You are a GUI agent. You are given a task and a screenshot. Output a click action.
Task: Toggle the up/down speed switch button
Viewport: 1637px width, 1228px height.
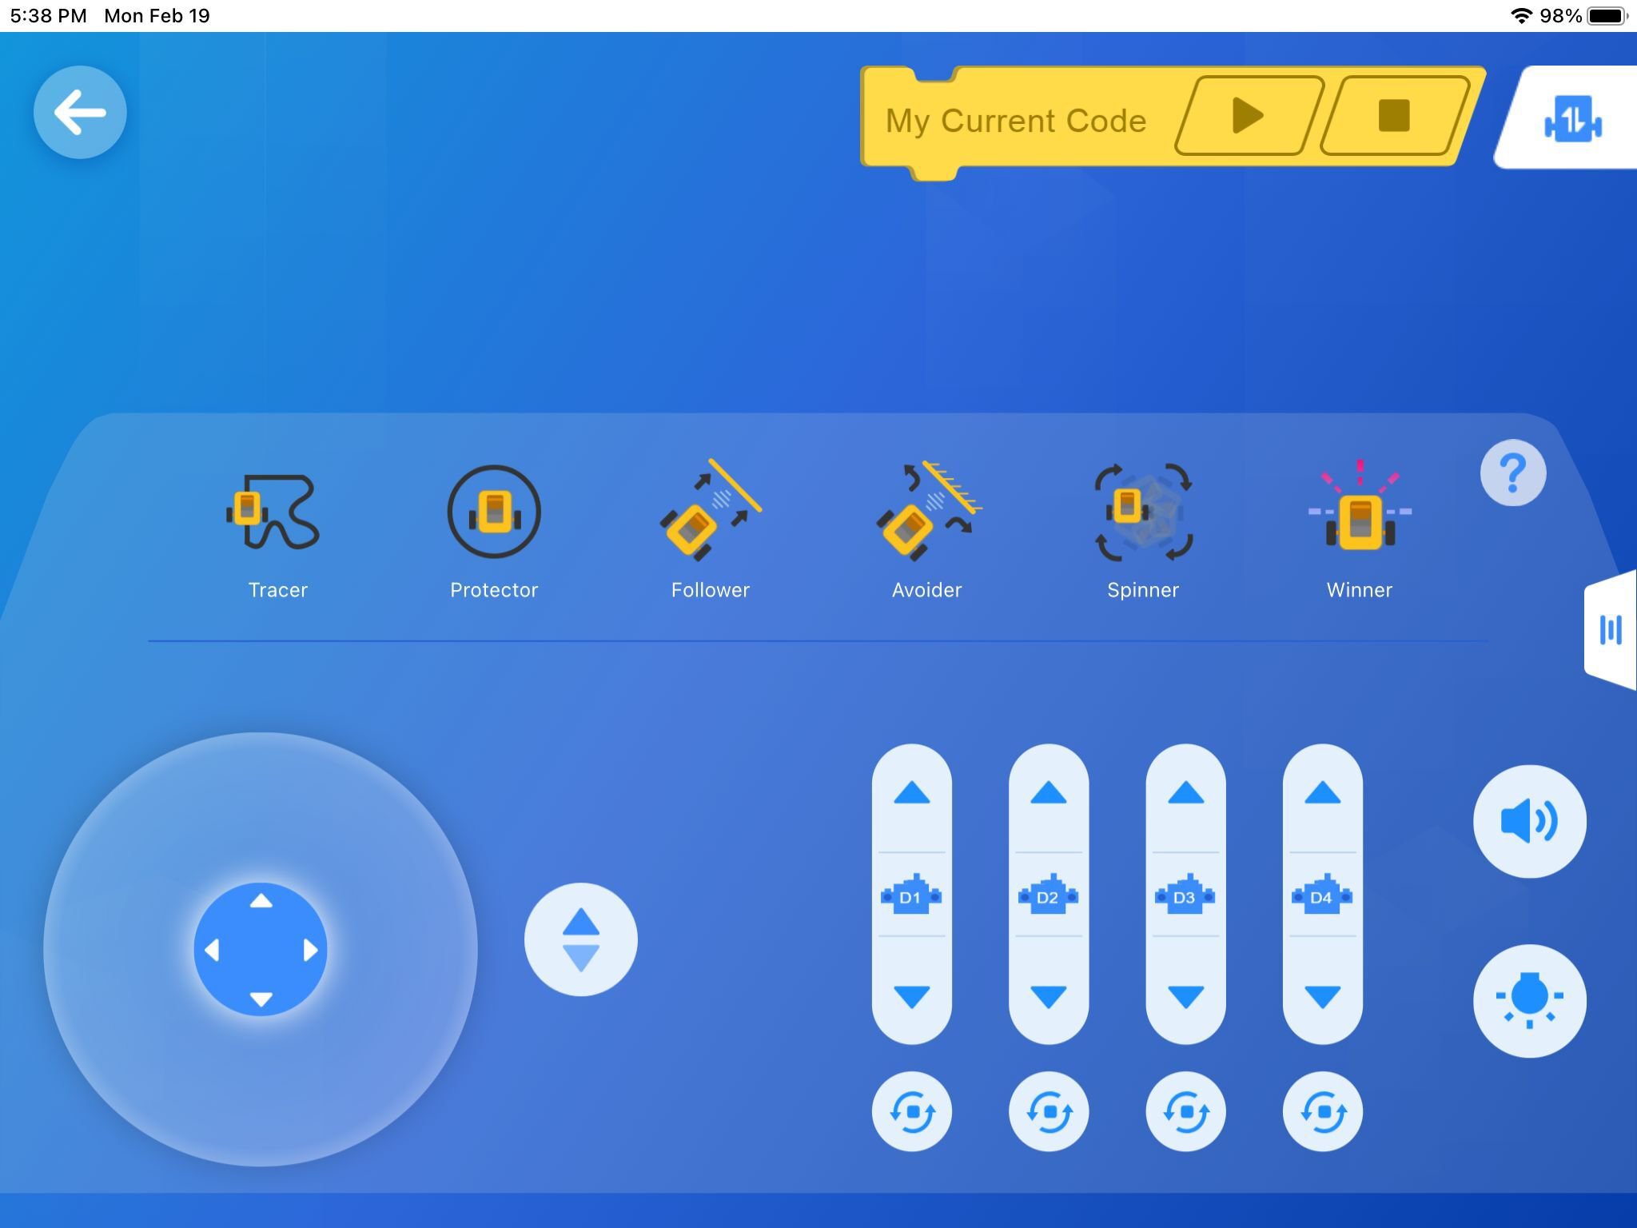(581, 939)
